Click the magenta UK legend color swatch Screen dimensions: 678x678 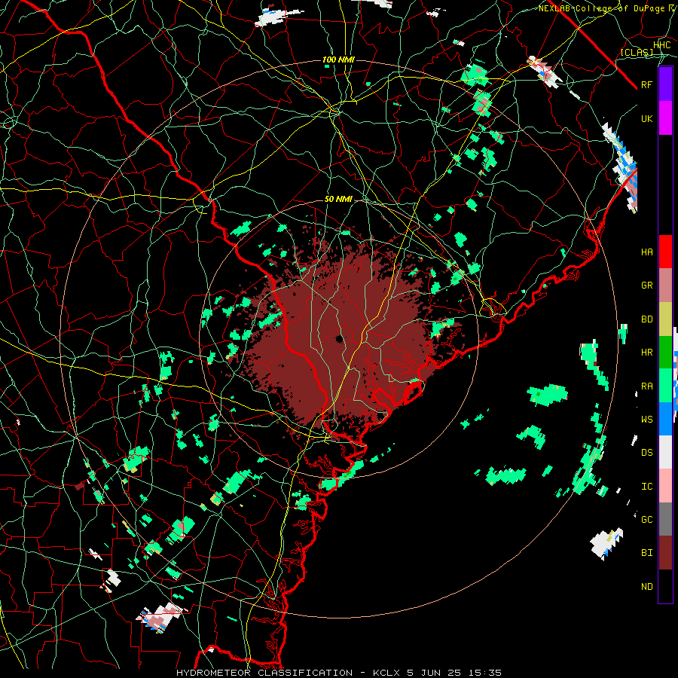(x=665, y=118)
